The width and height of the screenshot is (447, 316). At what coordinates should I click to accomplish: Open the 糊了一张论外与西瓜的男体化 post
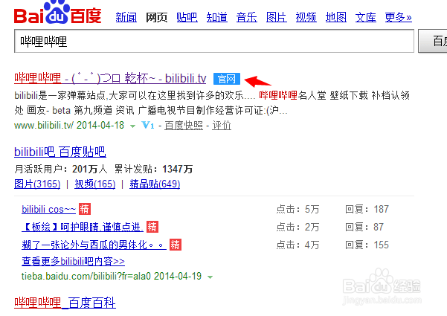point(94,245)
